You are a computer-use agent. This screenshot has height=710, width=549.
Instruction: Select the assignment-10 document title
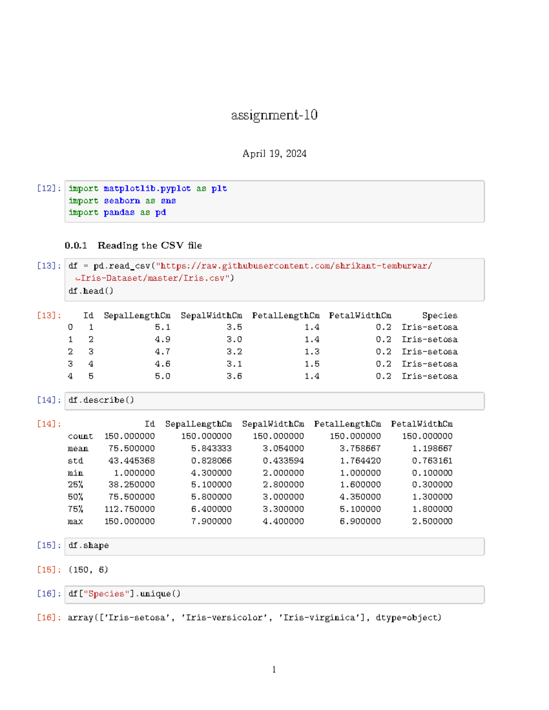(x=274, y=116)
